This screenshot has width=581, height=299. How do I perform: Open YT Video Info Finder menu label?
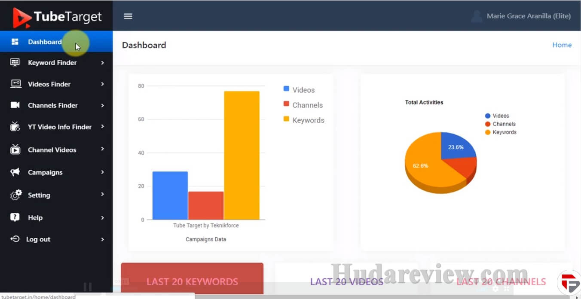coord(60,127)
